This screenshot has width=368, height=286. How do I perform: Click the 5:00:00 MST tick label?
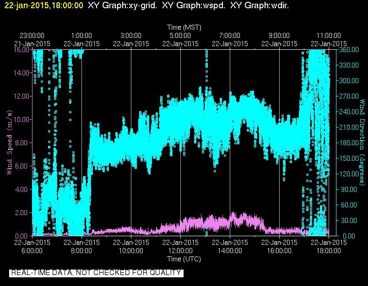(x=180, y=36)
